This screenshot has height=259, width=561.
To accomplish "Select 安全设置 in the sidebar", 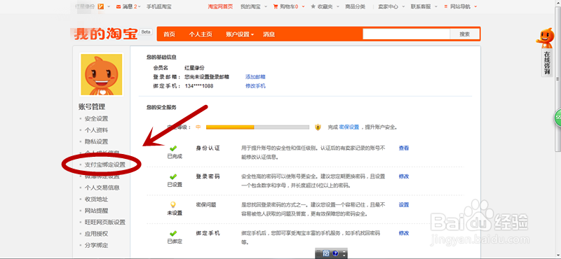I will click(x=96, y=118).
